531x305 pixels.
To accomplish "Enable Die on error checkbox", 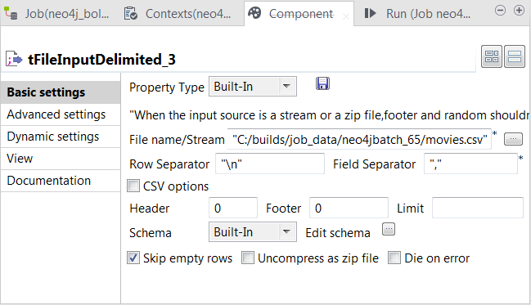I will pyautogui.click(x=394, y=258).
